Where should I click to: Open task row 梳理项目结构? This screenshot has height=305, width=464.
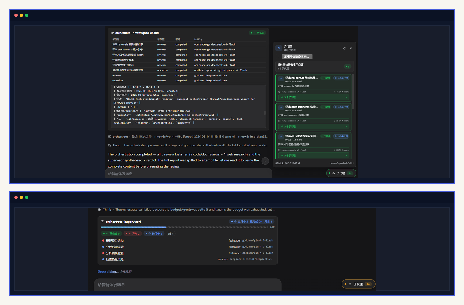188,241
